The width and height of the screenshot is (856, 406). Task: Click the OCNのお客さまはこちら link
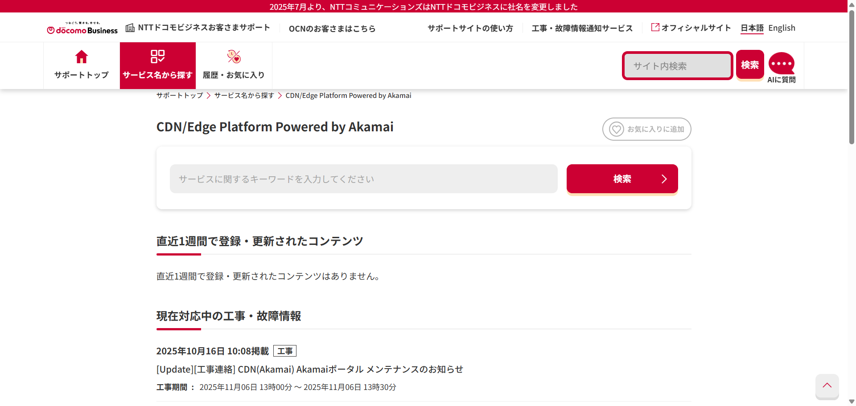(332, 29)
